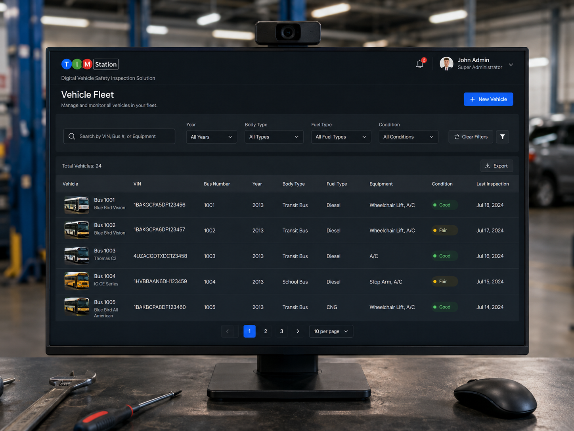Open the notifications bell
Viewport: 574px width, 431px height.
pos(420,64)
